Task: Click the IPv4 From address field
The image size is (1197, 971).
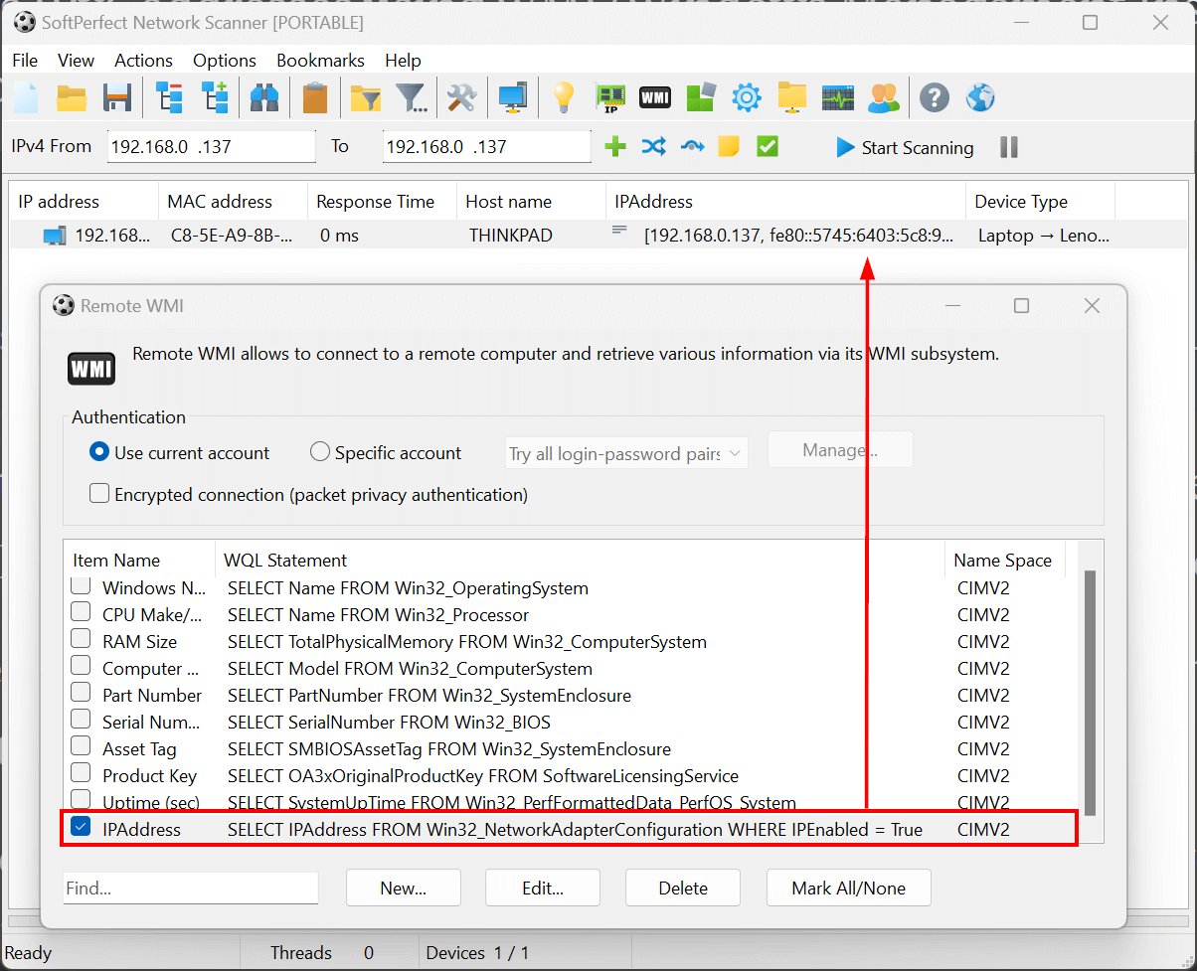Action: tap(211, 147)
